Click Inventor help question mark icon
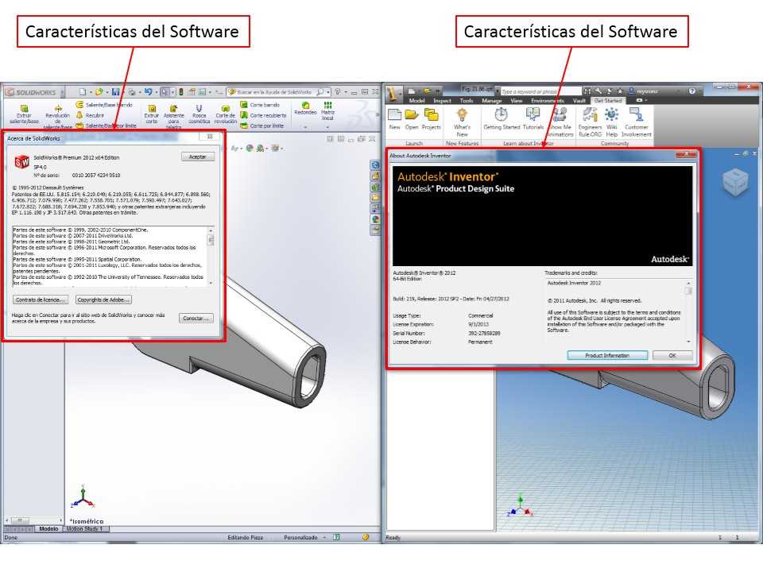The image size is (763, 572). [x=692, y=91]
